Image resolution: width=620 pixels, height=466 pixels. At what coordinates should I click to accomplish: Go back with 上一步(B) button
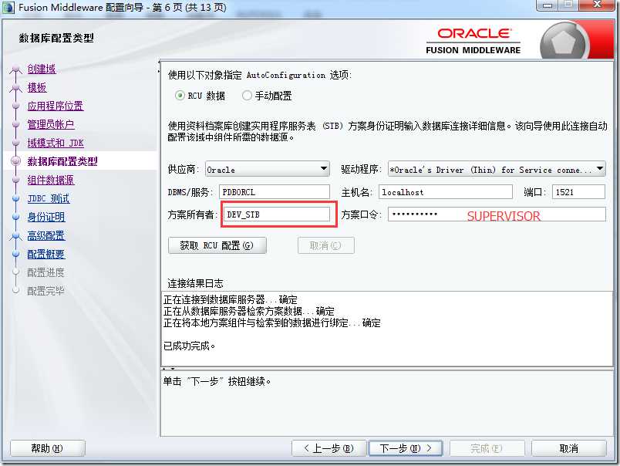[x=329, y=448]
